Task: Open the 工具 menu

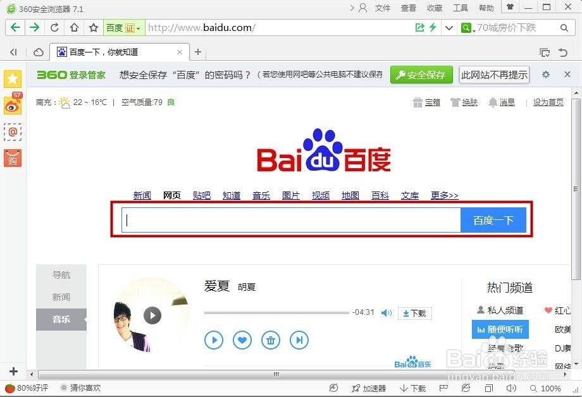Action: coord(460,8)
